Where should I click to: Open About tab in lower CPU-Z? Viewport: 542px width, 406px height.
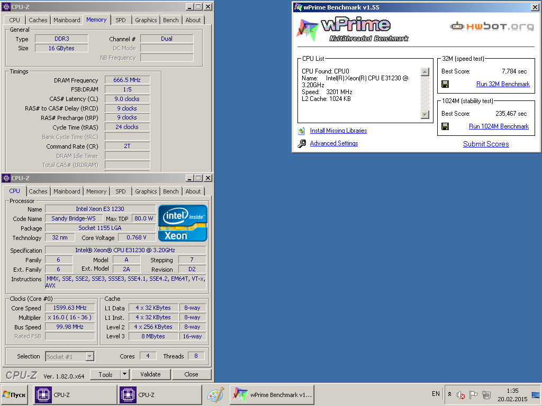[193, 191]
